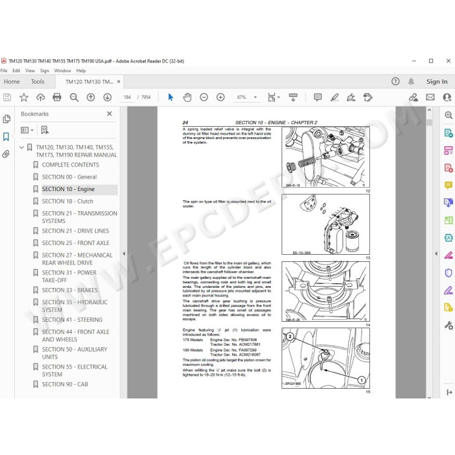455x455 pixels.
Task: Zoom in with plus button
Action: tap(220, 97)
